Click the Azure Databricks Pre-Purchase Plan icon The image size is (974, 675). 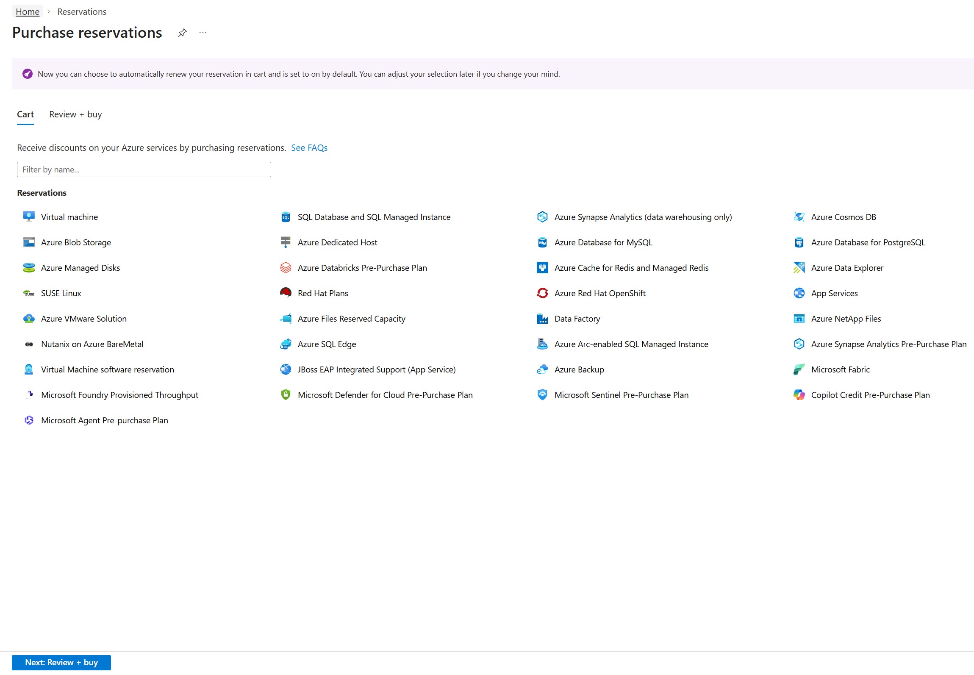(x=286, y=268)
